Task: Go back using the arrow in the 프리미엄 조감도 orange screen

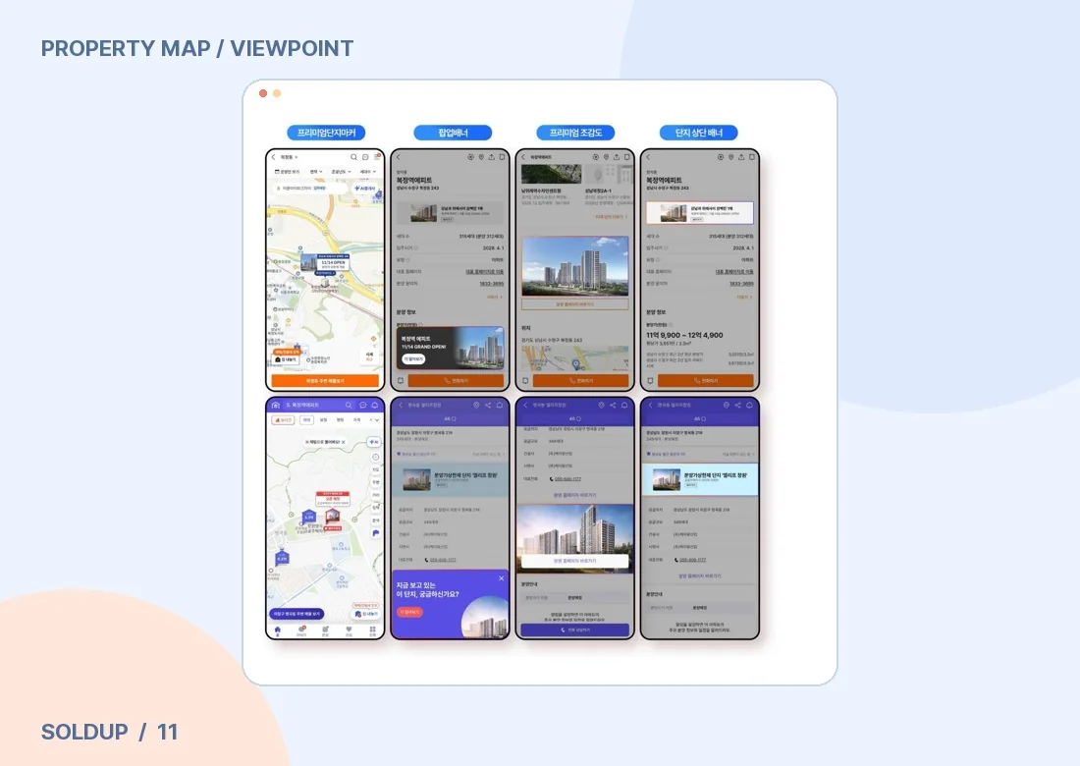Action: (522, 157)
